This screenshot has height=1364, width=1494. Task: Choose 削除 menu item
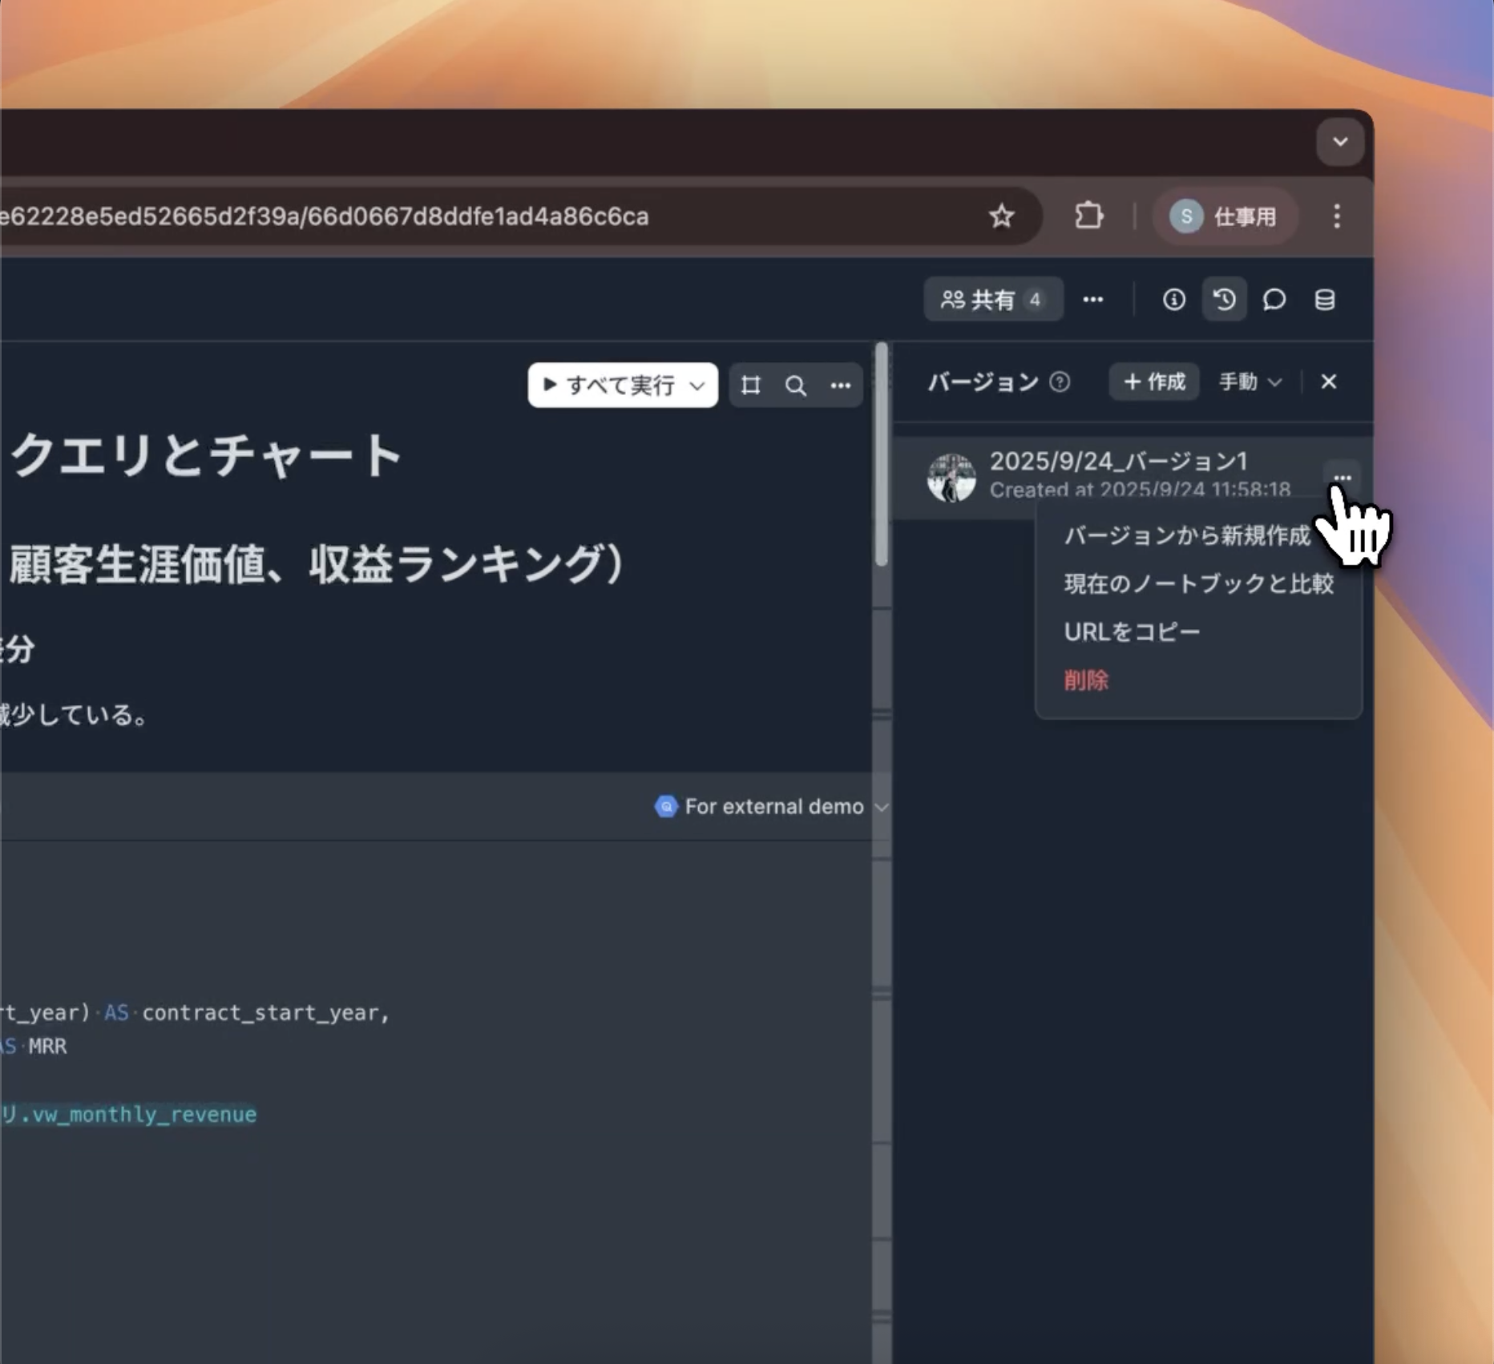[x=1086, y=680]
